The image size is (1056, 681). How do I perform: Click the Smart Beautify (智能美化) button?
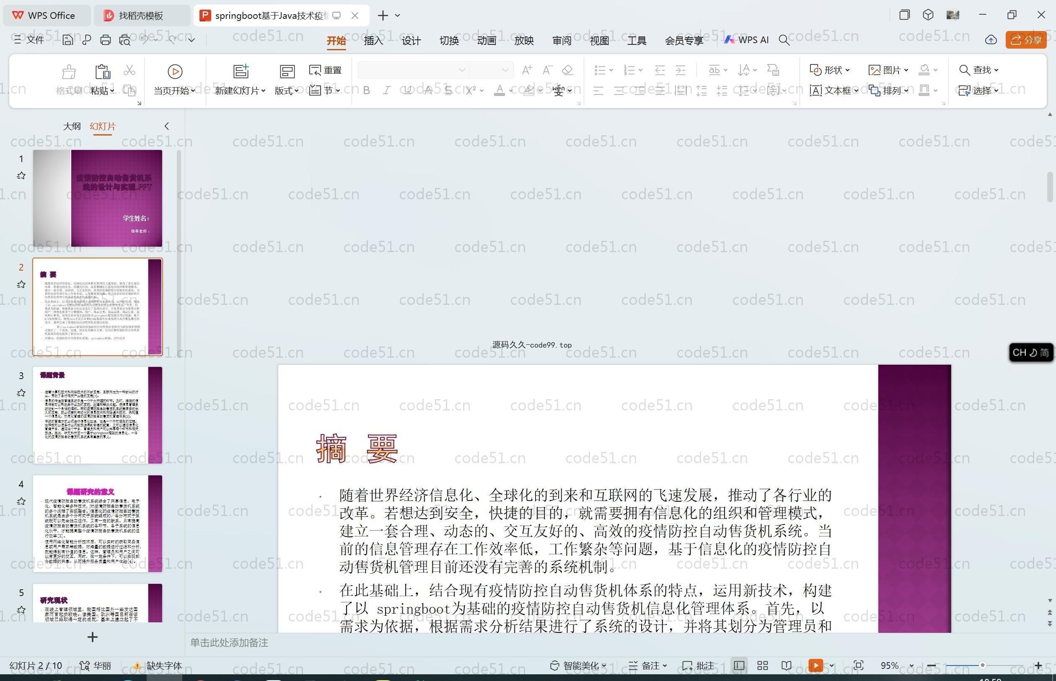click(x=578, y=666)
